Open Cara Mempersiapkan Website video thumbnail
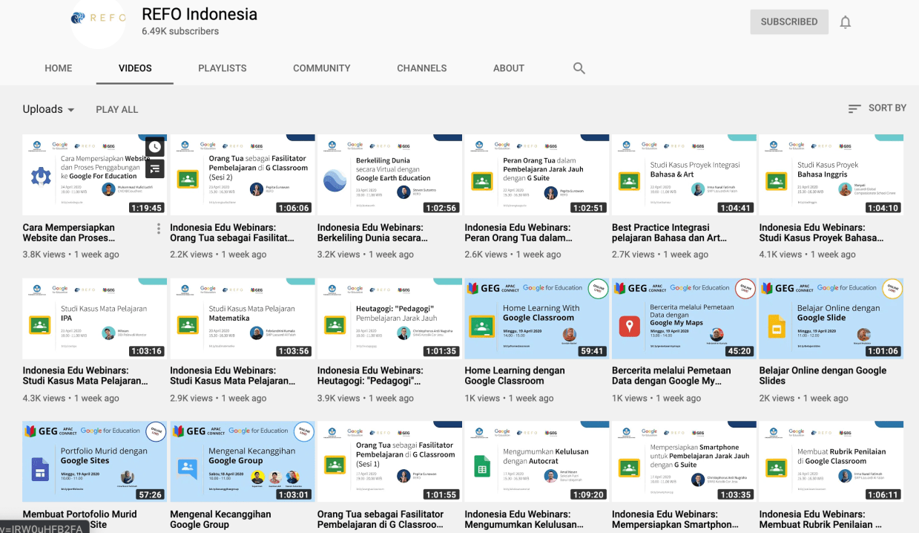 pyautogui.click(x=95, y=174)
